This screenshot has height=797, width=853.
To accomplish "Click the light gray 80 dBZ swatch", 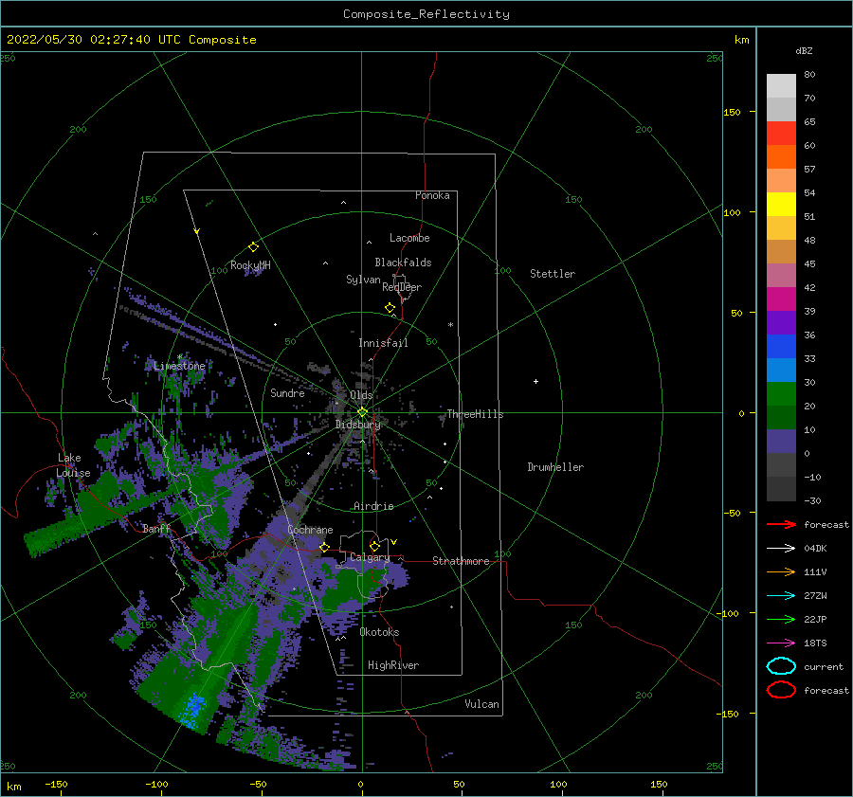I will tap(781, 86).
